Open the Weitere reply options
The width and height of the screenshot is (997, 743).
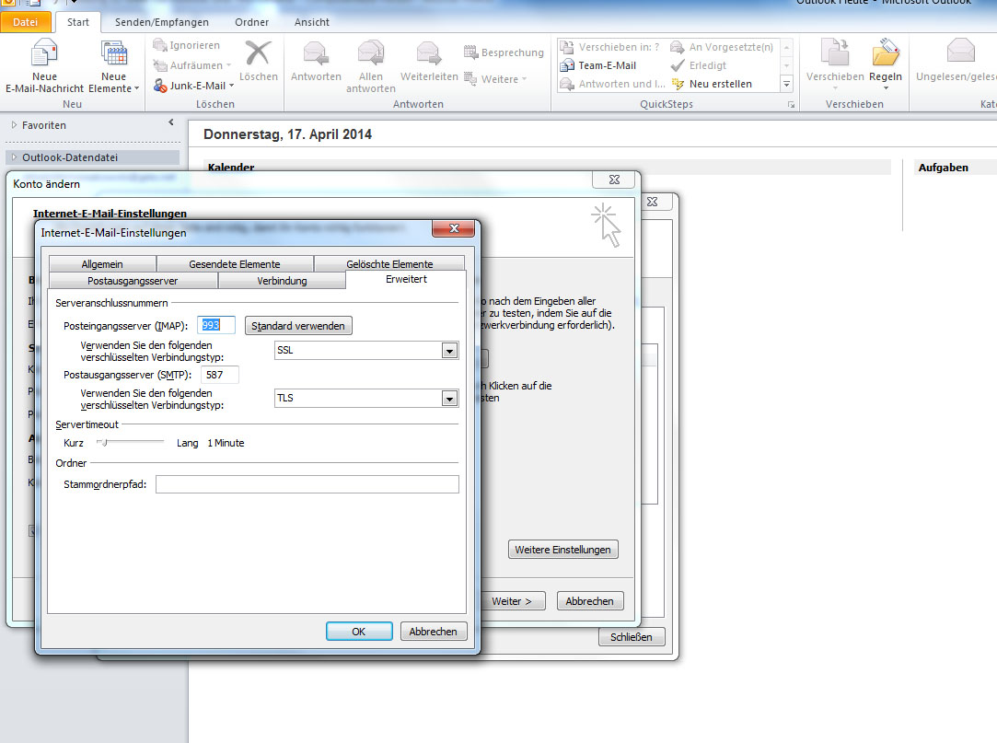tap(495, 79)
